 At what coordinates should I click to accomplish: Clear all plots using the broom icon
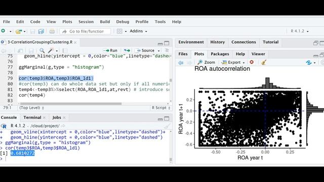[263, 62]
